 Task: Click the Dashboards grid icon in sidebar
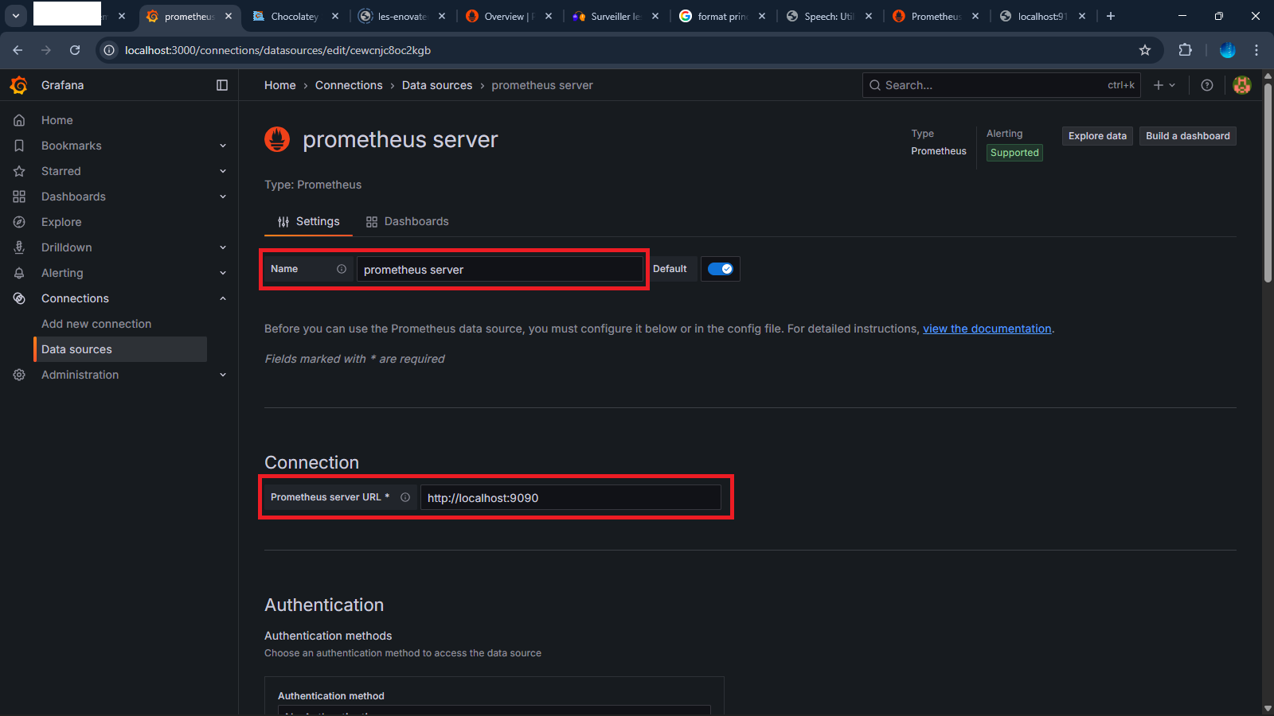(19, 197)
